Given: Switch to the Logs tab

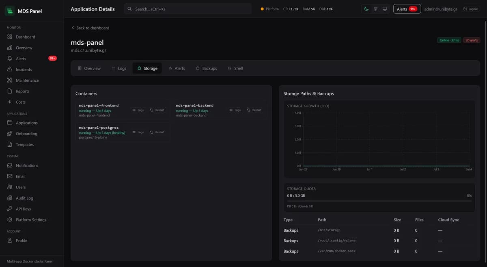Looking at the screenshot, I should [x=119, y=68].
